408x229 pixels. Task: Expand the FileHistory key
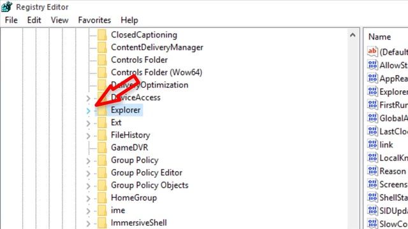88,135
